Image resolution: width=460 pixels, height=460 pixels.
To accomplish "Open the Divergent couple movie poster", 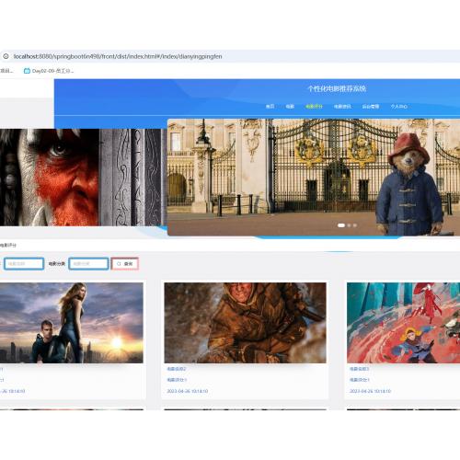I will click(x=72, y=323).
